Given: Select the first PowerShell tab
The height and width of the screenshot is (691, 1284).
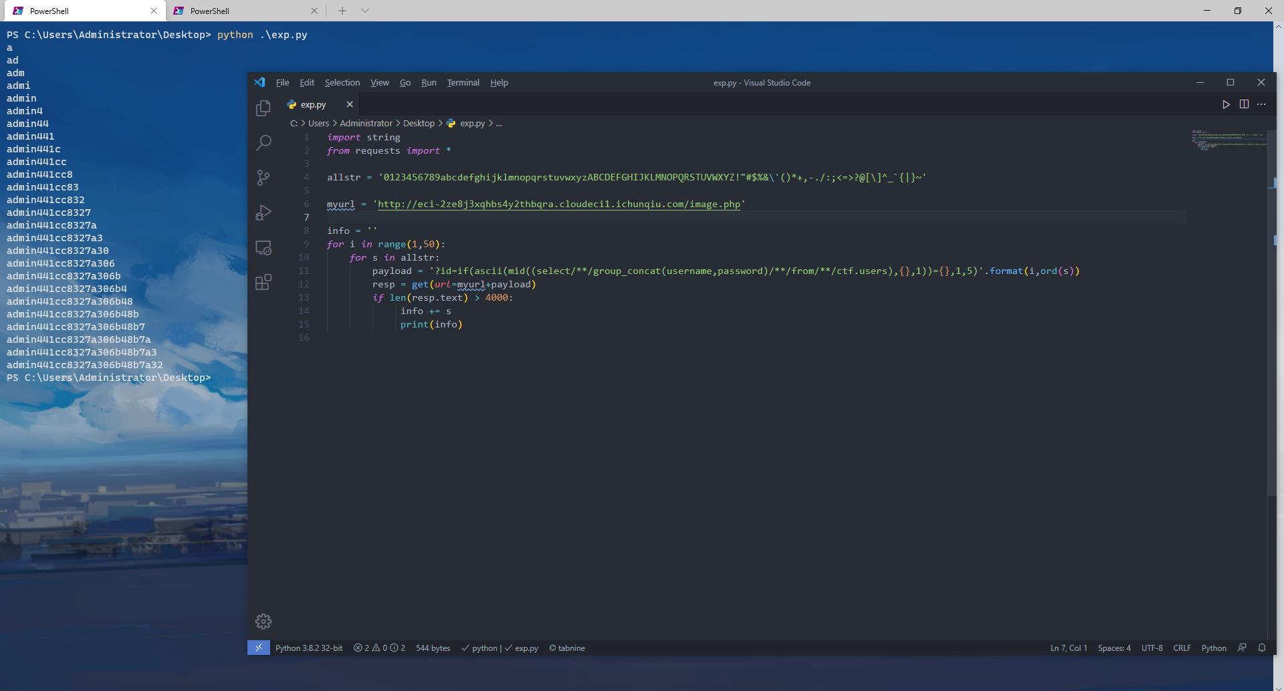Looking at the screenshot, I should click(x=84, y=11).
